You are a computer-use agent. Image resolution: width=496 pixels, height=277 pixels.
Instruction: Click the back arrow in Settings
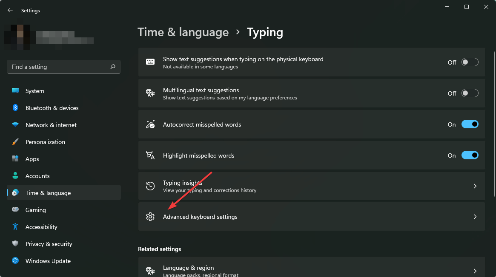(10, 11)
